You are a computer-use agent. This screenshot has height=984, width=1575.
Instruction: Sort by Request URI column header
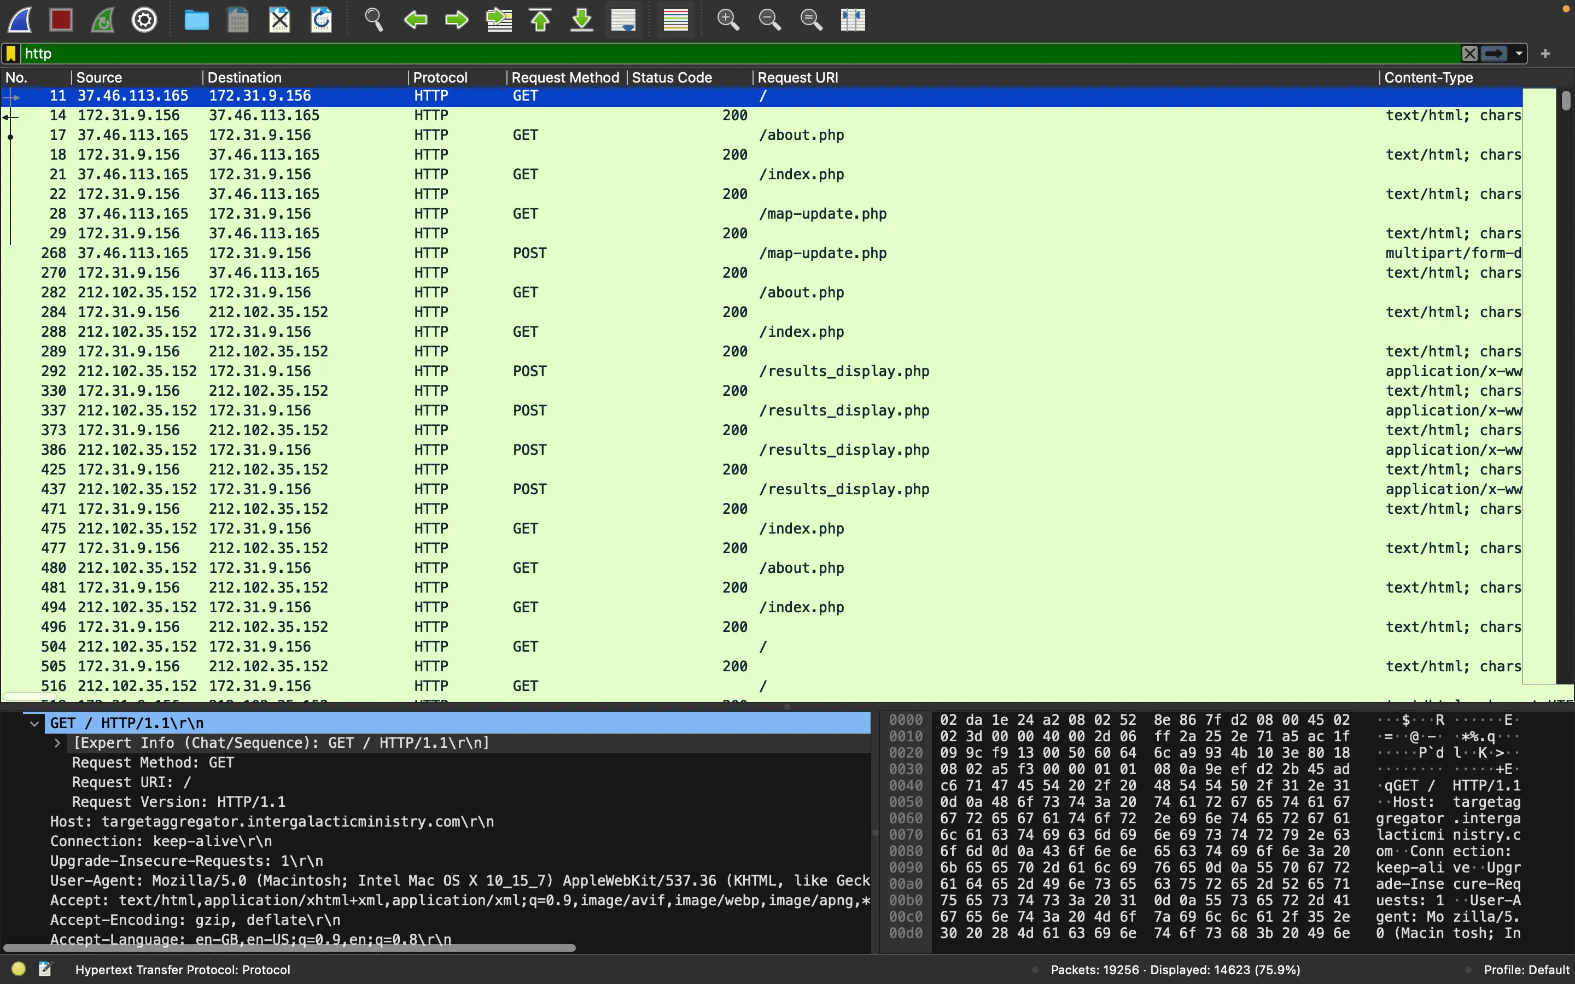[x=1065, y=78]
